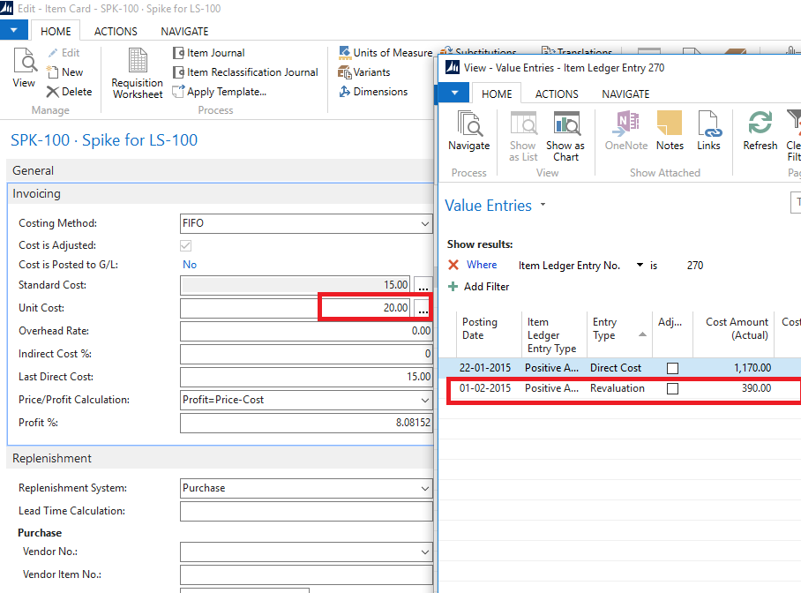Open the Requisition Worksheet
Viewport: 801px width, 593px height.
coord(138,73)
